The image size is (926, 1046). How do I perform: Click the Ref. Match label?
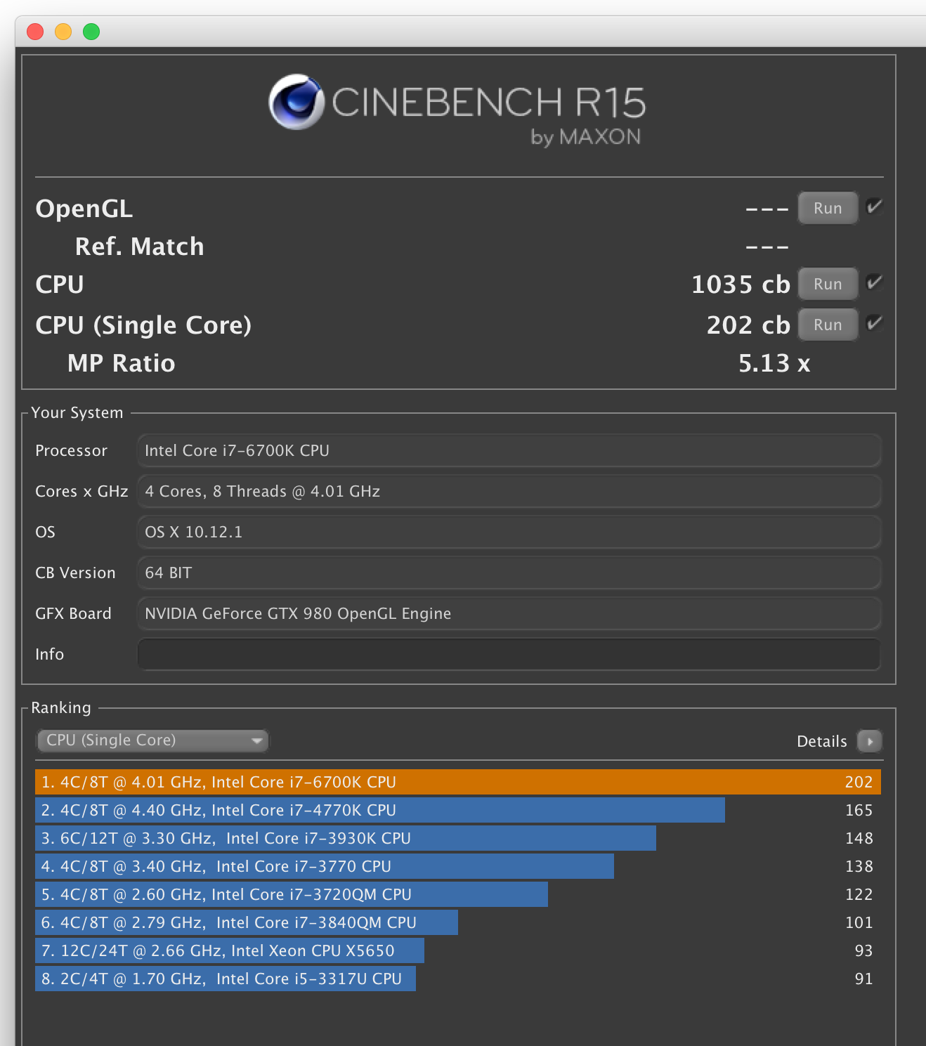coord(139,247)
